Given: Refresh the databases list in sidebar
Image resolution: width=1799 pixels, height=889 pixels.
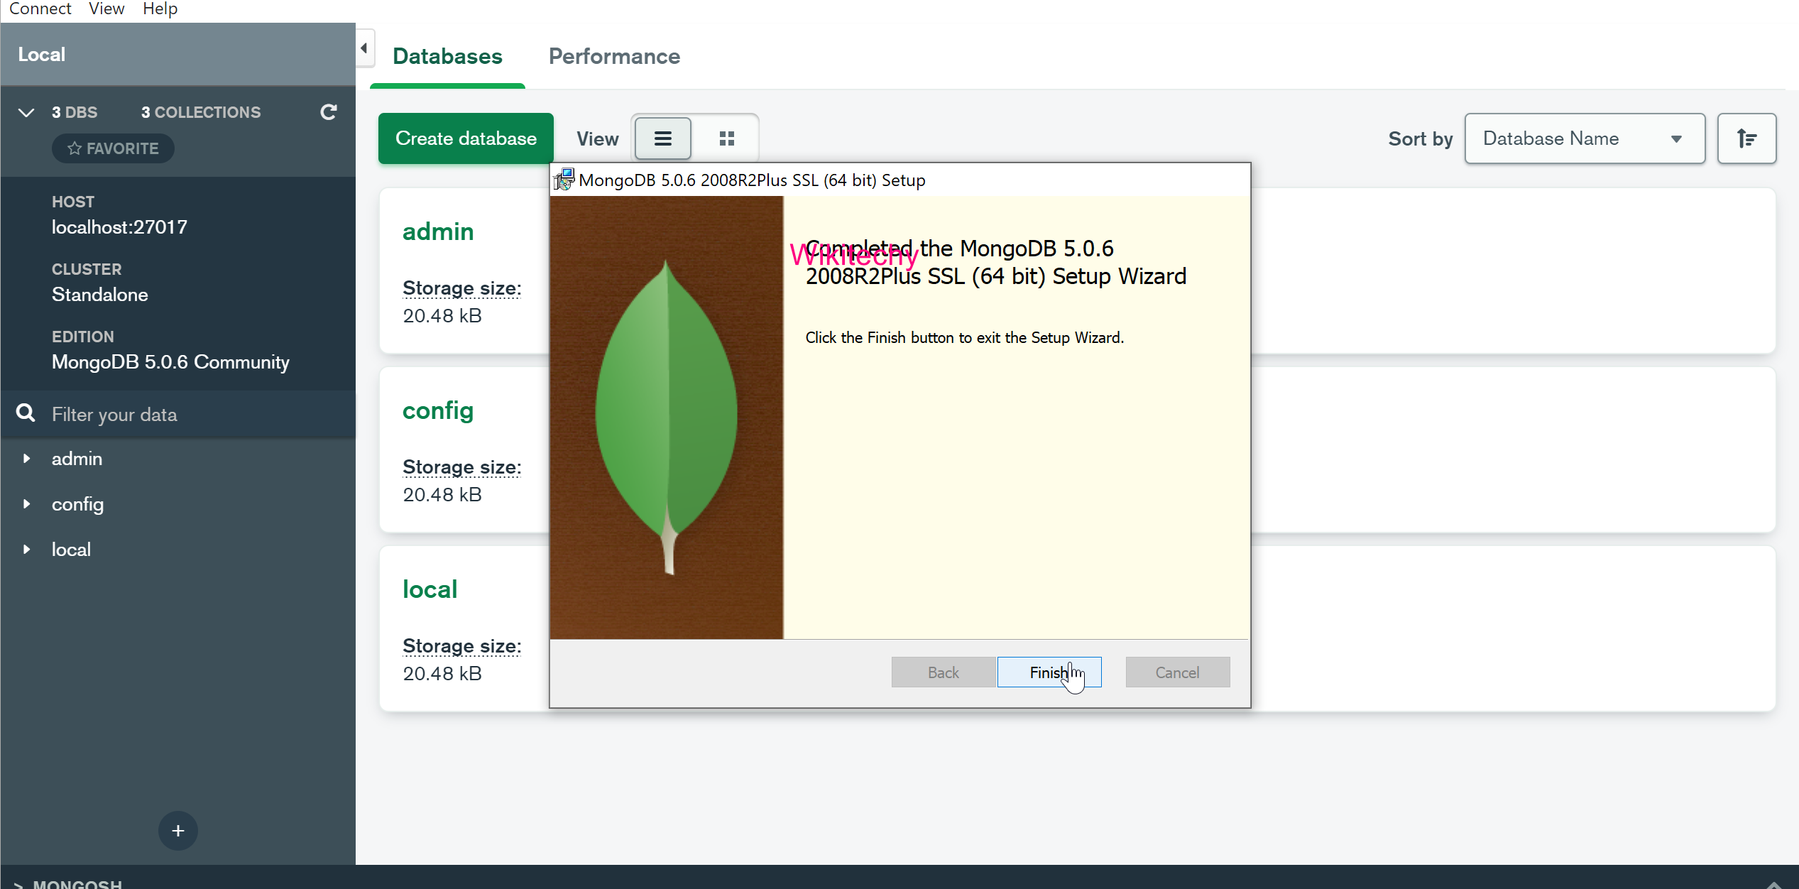Looking at the screenshot, I should point(327,112).
